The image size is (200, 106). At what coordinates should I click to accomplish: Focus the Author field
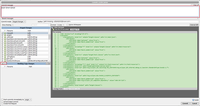coord(121,22)
